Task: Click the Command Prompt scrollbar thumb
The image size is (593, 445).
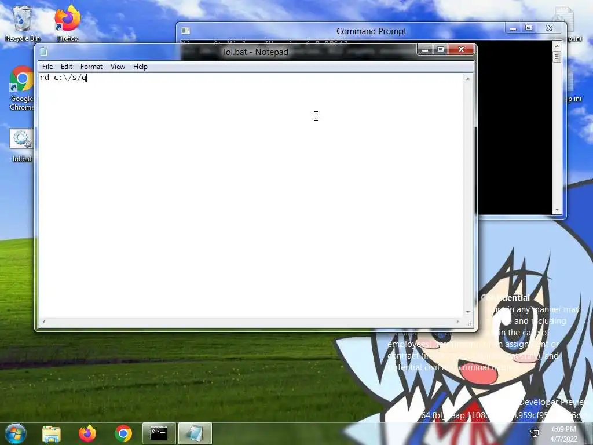Action: 557,57
